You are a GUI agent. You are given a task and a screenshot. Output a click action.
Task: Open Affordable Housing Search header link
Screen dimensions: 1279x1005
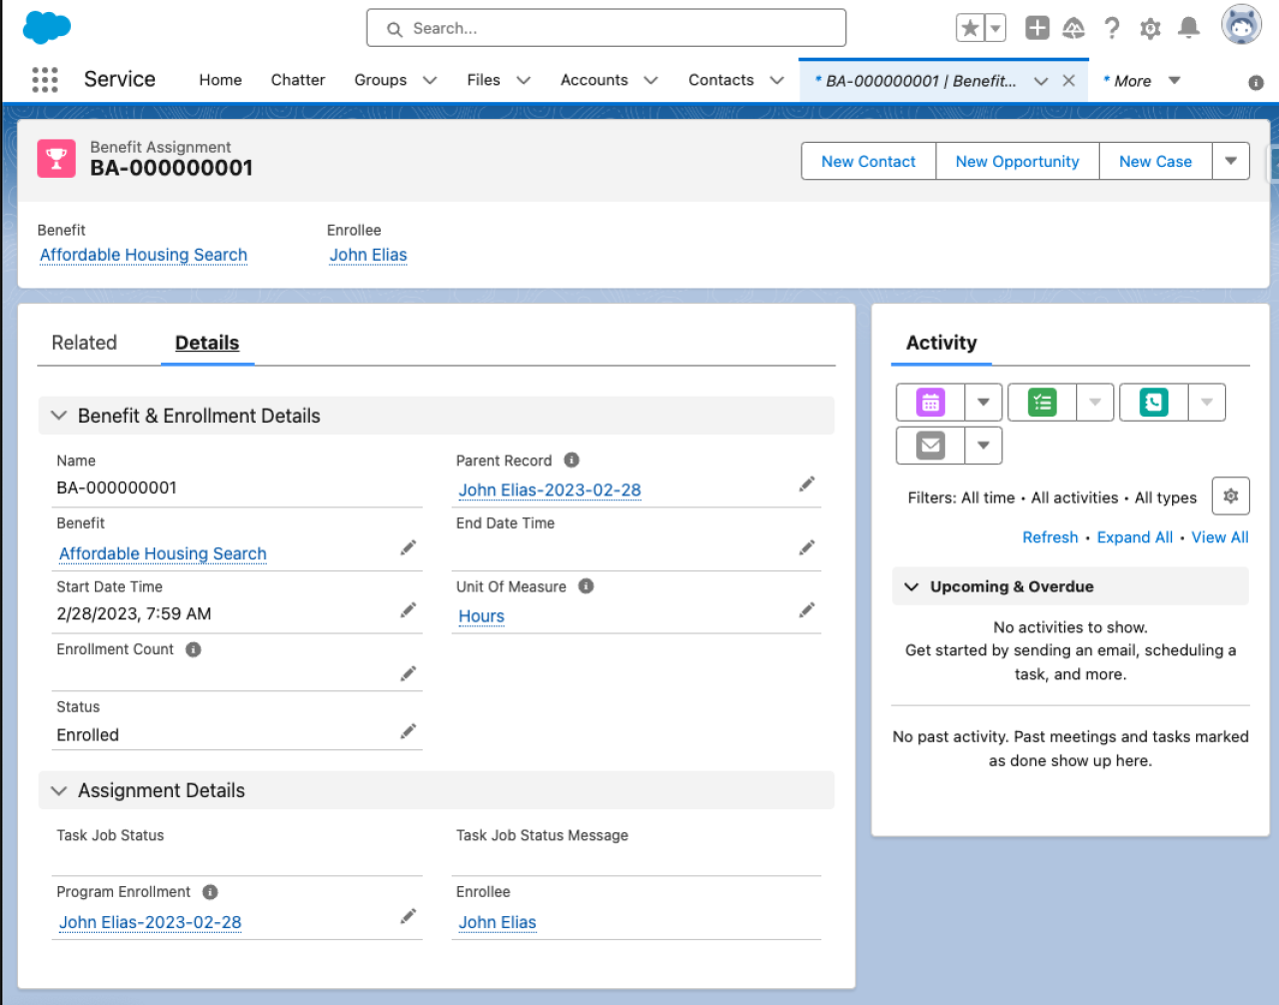[144, 255]
